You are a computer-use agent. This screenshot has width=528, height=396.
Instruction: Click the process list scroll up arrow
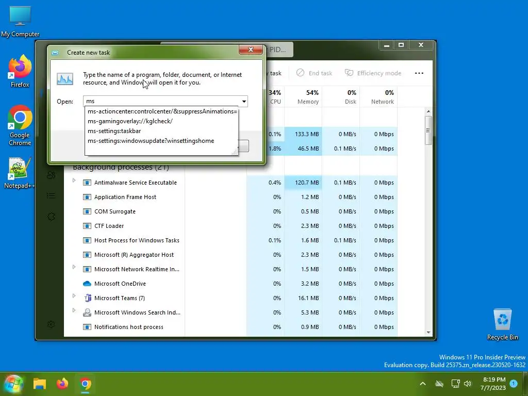point(428,111)
